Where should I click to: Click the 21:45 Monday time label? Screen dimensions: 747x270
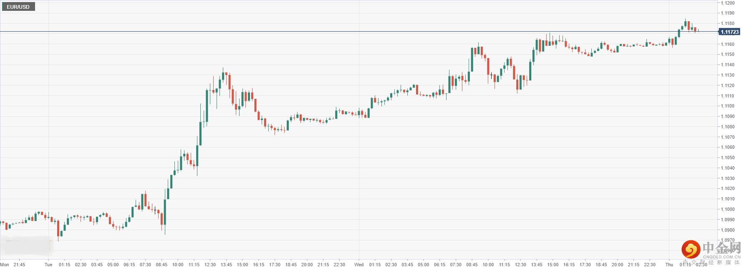point(19,265)
